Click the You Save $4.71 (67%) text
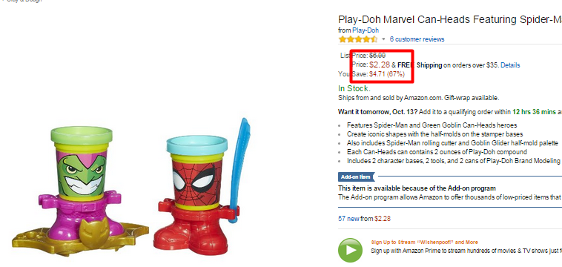This screenshot has height=267, width=562. click(371, 74)
